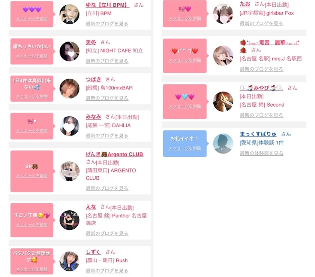Delete the お礼イイネ！ message
315x277 pixels.
point(185,148)
